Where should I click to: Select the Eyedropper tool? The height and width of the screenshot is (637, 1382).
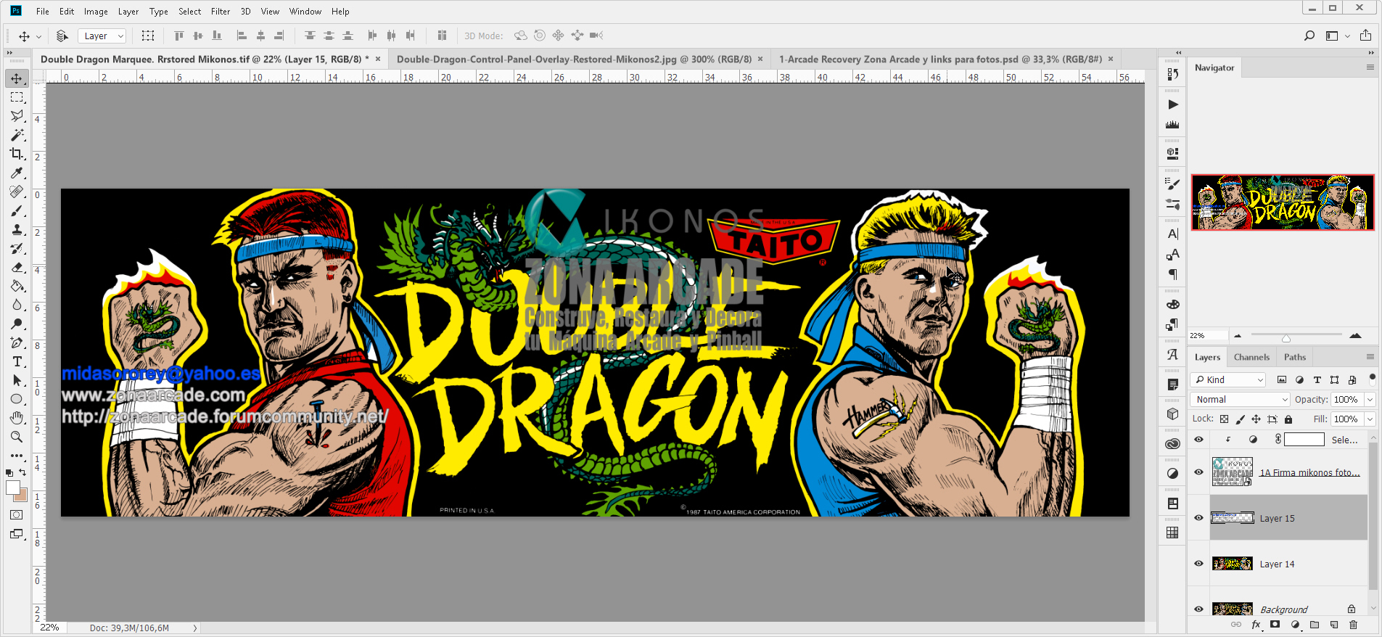(x=17, y=173)
